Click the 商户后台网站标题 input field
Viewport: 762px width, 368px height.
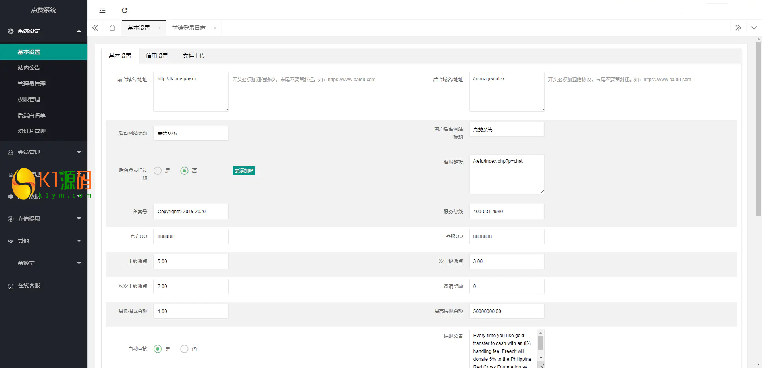[506, 129]
